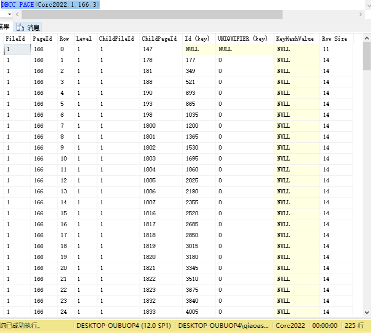Screen dimensions: 371x333
Task: Select the Id (key) column header
Action: [x=199, y=39]
